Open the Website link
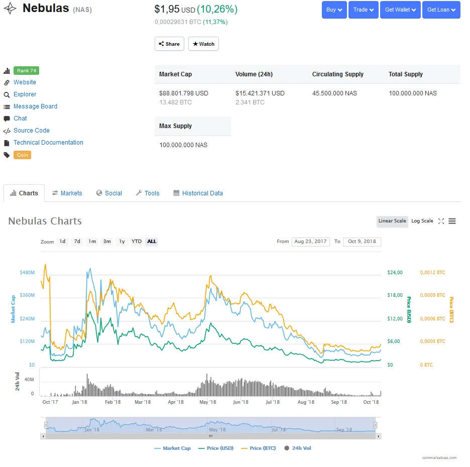Image resolution: width=470 pixels, height=467 pixels. point(25,82)
